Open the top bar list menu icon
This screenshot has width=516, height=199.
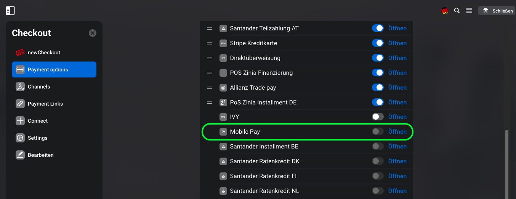coord(469,11)
